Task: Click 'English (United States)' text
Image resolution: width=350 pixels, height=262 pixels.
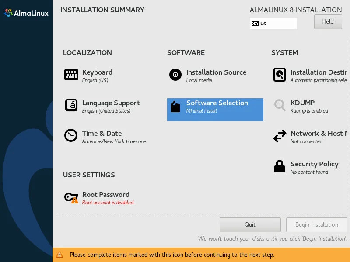Action: coord(106,111)
